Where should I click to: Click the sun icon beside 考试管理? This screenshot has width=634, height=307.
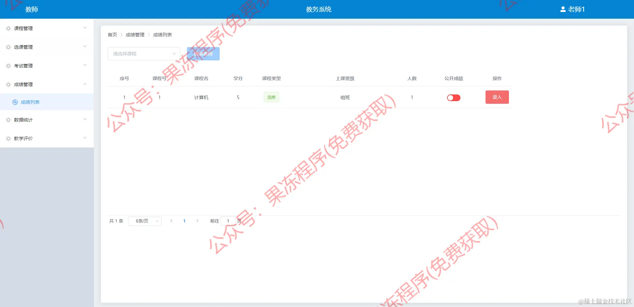point(8,66)
